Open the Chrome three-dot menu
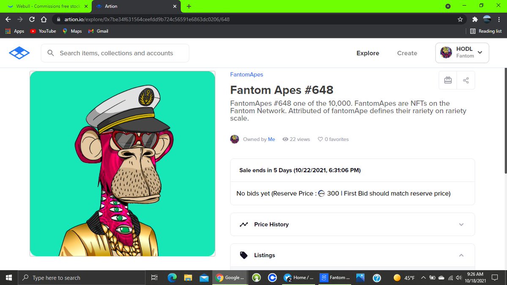Screen dimensions: 507x285 point(499,19)
